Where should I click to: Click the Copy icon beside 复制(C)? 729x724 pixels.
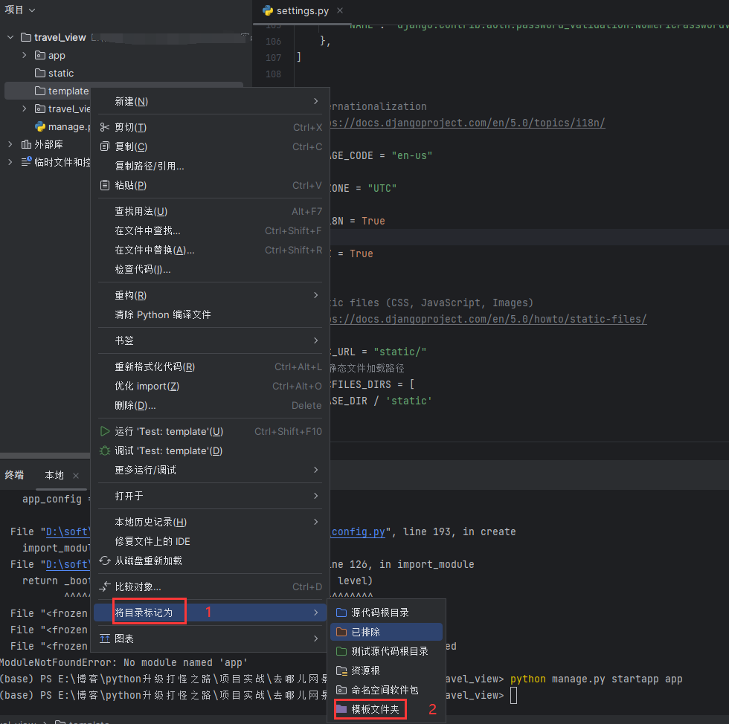point(105,146)
